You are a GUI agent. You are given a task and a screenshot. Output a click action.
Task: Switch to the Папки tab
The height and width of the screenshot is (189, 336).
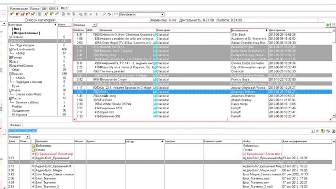[35, 9]
